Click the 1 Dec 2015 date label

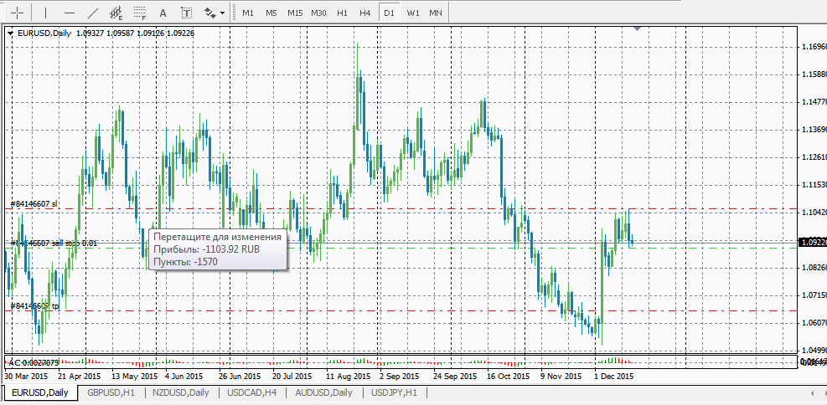click(x=614, y=377)
